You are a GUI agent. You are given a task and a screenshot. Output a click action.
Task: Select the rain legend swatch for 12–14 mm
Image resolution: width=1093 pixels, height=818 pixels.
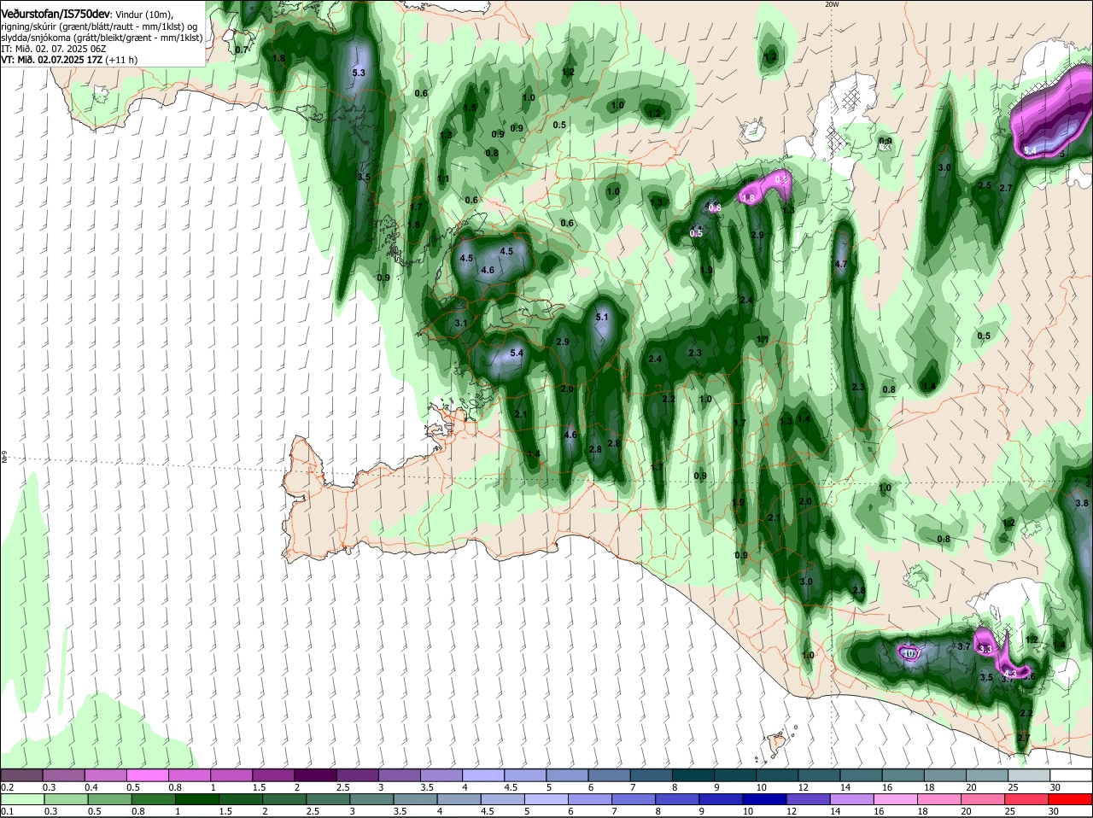[x=808, y=799]
